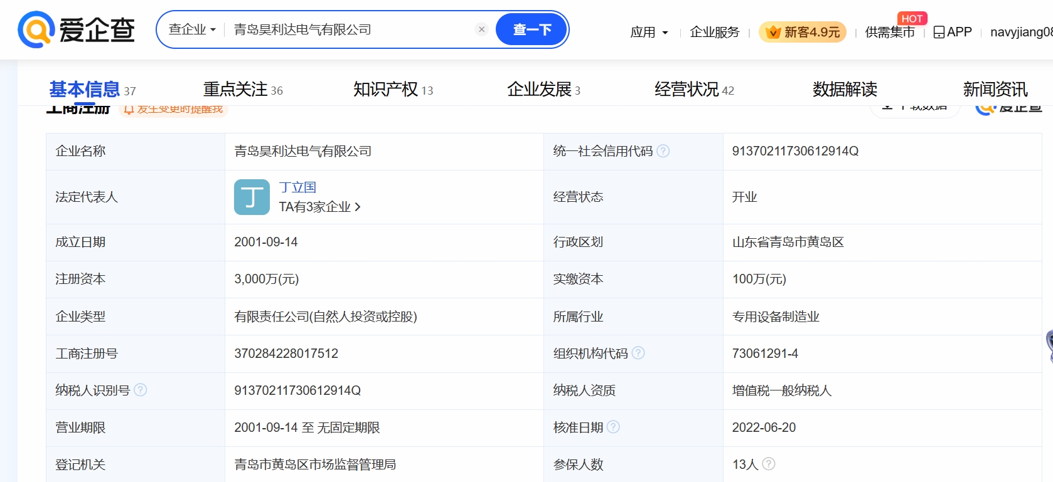
Task: Click help icon beside 组织机构代码
Action: (638, 353)
